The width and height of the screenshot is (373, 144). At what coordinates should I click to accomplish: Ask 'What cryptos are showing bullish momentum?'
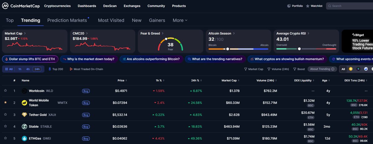click(x=287, y=59)
